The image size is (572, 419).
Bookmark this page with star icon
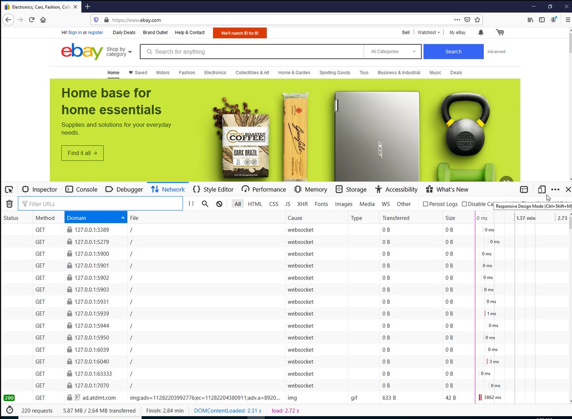[477, 20]
